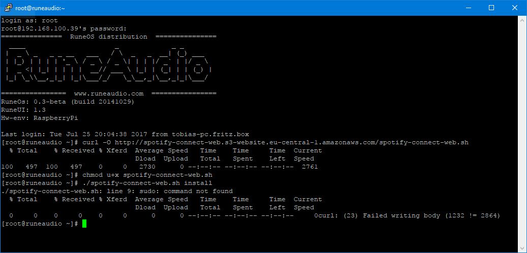The image size is (527, 253).
Task: Click the 'RuneUI: 1.3' line
Action: [23, 110]
